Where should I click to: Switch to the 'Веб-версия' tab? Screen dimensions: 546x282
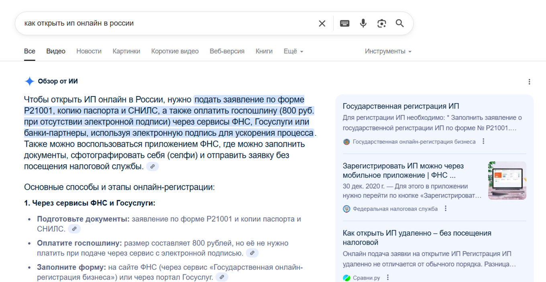(x=227, y=51)
